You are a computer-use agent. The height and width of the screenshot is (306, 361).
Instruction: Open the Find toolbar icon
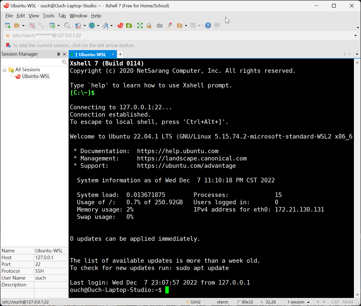point(67,25)
